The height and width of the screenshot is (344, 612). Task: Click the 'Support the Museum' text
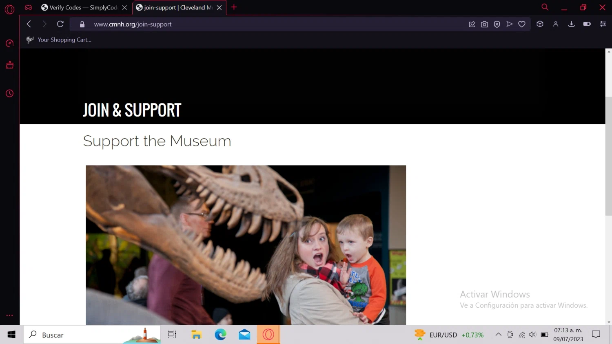tap(157, 141)
